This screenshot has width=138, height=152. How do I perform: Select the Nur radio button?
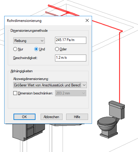point(18,49)
